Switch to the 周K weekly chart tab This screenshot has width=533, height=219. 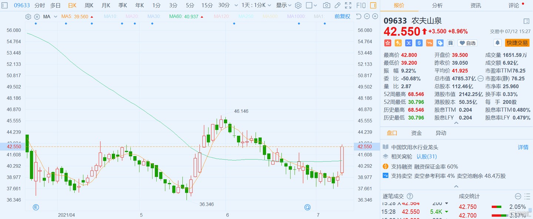click(89, 6)
